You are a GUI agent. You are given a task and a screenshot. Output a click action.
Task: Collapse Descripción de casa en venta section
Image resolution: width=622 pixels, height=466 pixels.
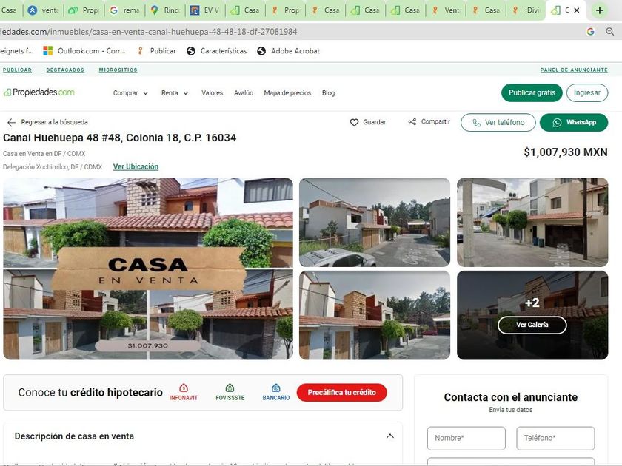coord(390,436)
